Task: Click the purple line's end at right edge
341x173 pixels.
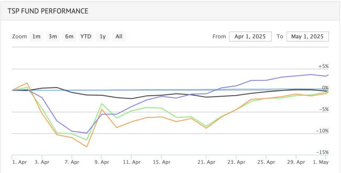Action: [x=327, y=75]
